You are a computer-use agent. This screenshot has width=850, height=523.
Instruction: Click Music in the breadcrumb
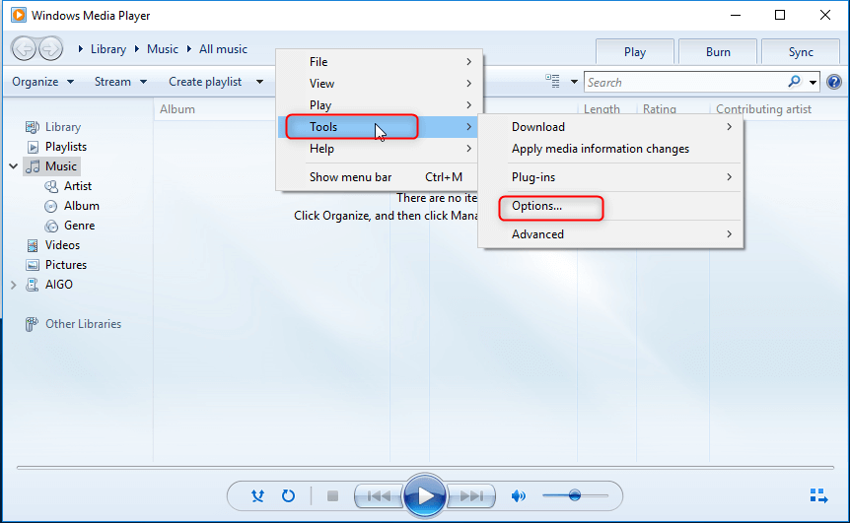click(163, 49)
